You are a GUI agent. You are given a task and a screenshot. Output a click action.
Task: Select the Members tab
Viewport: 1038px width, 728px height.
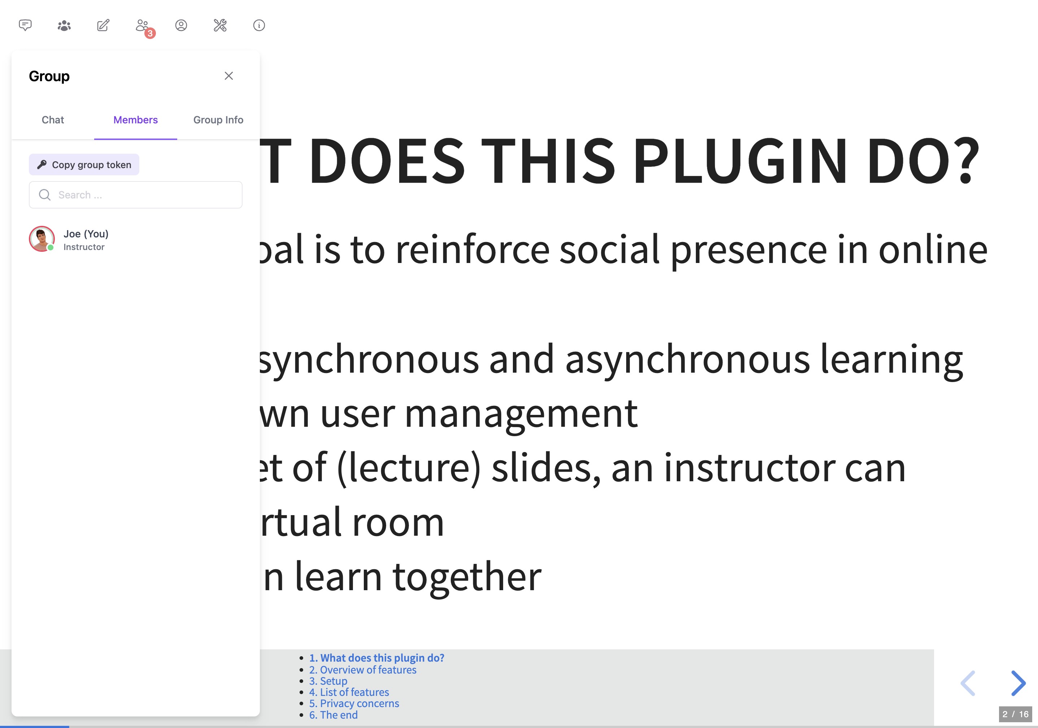point(135,120)
